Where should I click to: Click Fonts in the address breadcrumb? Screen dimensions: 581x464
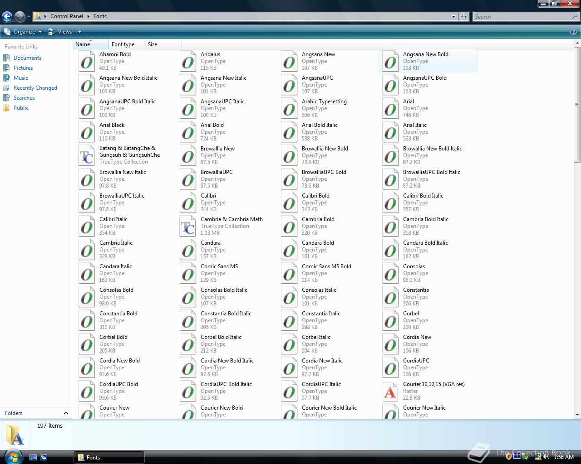(x=100, y=16)
